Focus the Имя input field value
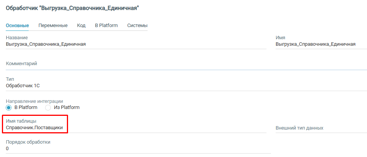The image size is (367, 157). click(315, 44)
